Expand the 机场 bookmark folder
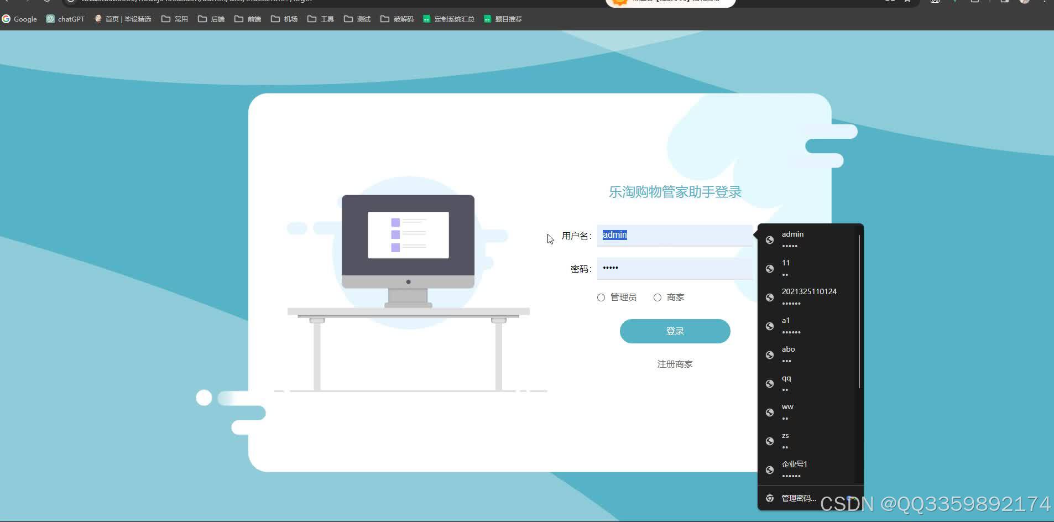The width and height of the screenshot is (1054, 522). (x=284, y=19)
